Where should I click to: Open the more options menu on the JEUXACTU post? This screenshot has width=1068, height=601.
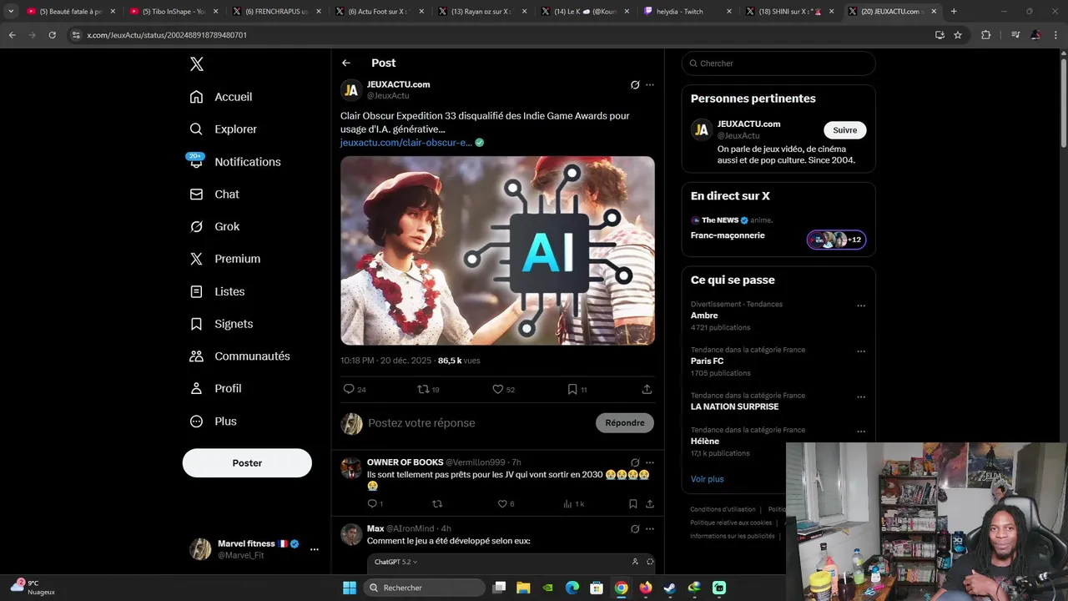(x=650, y=85)
